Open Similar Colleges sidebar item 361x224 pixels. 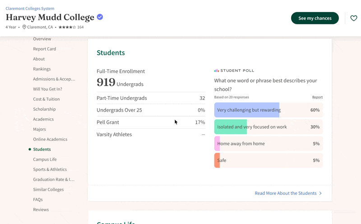click(x=48, y=189)
